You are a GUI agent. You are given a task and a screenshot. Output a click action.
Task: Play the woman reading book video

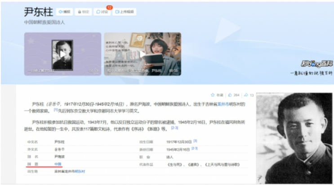pyautogui.click(x=143, y=54)
